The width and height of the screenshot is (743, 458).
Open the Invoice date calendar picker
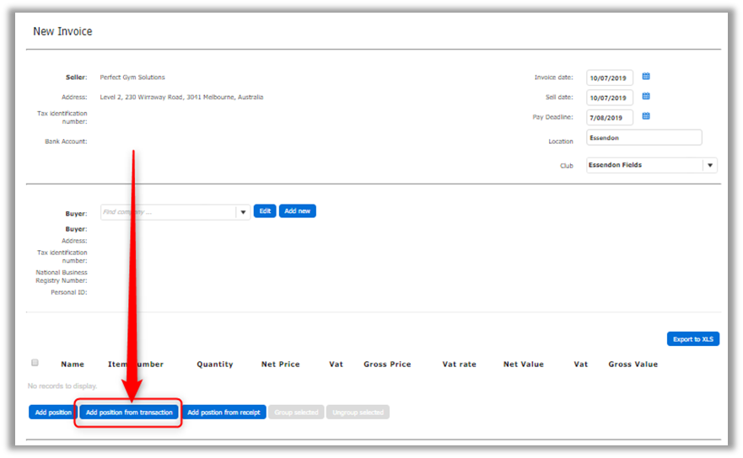coord(646,77)
